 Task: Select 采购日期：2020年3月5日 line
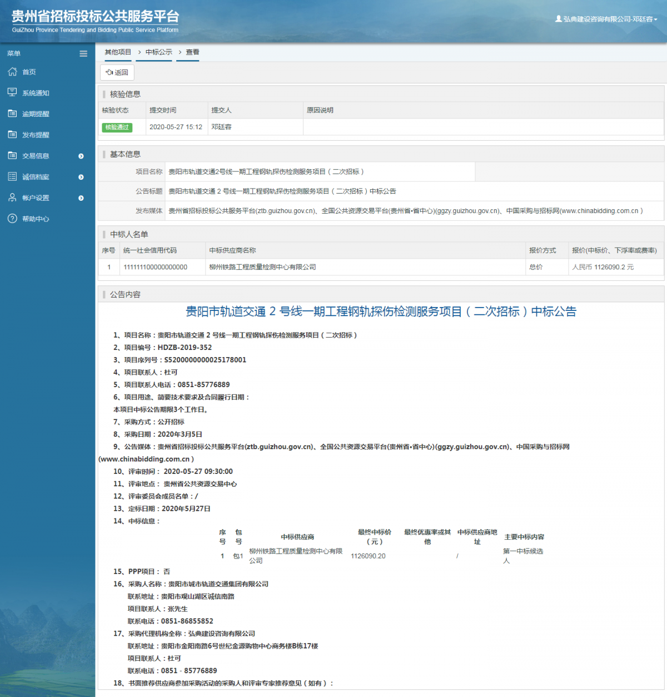tap(158, 434)
